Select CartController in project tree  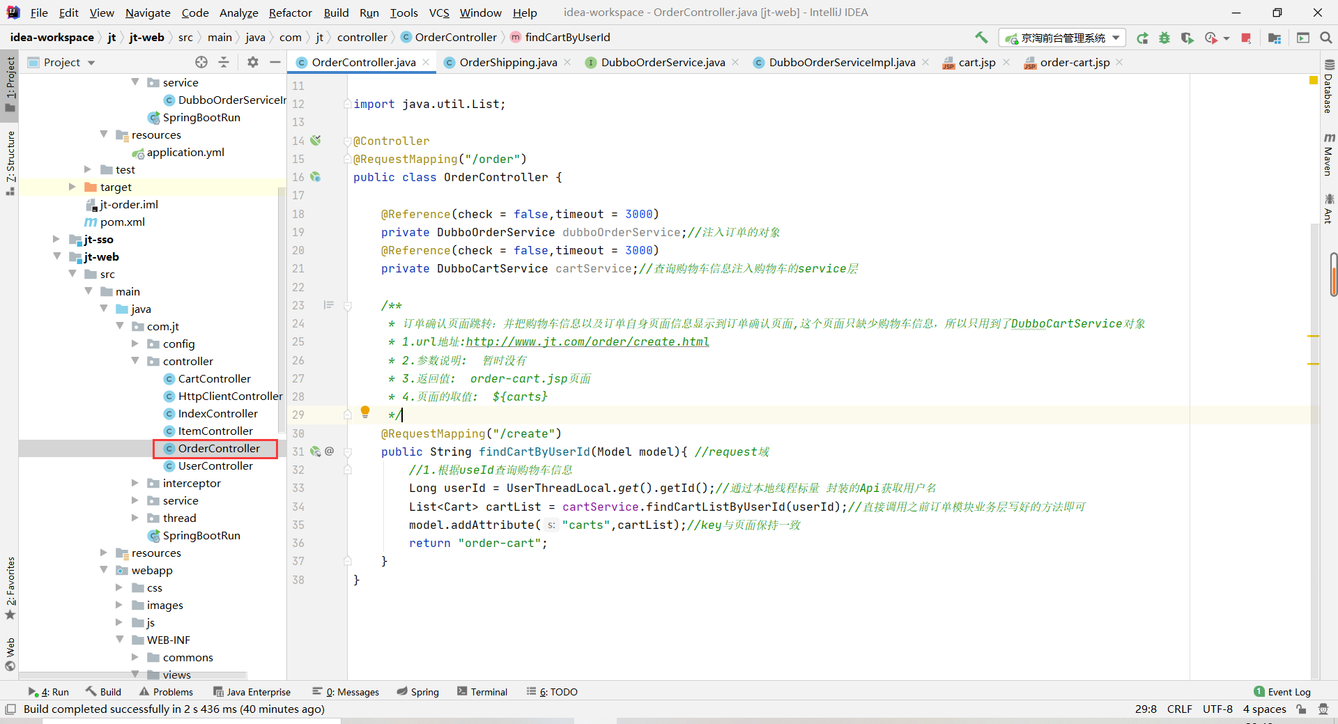click(214, 378)
